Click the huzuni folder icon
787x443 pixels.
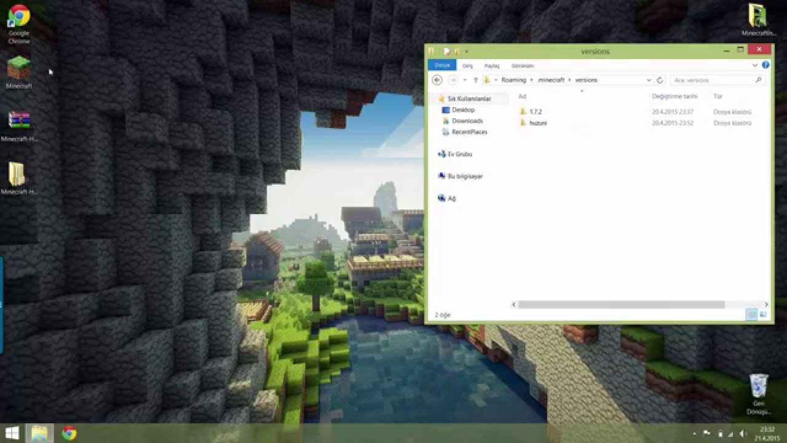[x=523, y=123]
